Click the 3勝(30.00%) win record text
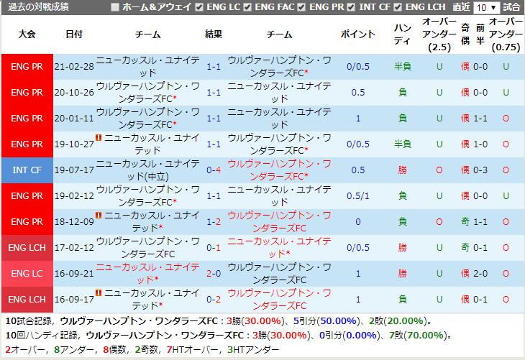 pyautogui.click(x=255, y=321)
